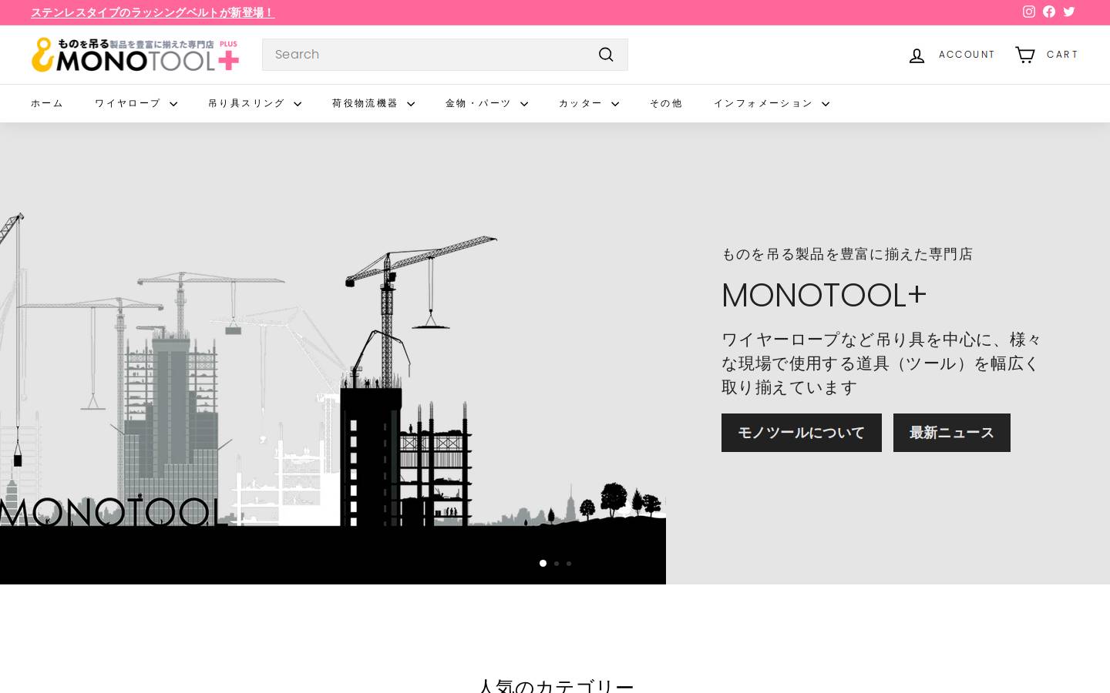
Task: Expand the 吊り具スリング chevron
Action: coord(297,104)
